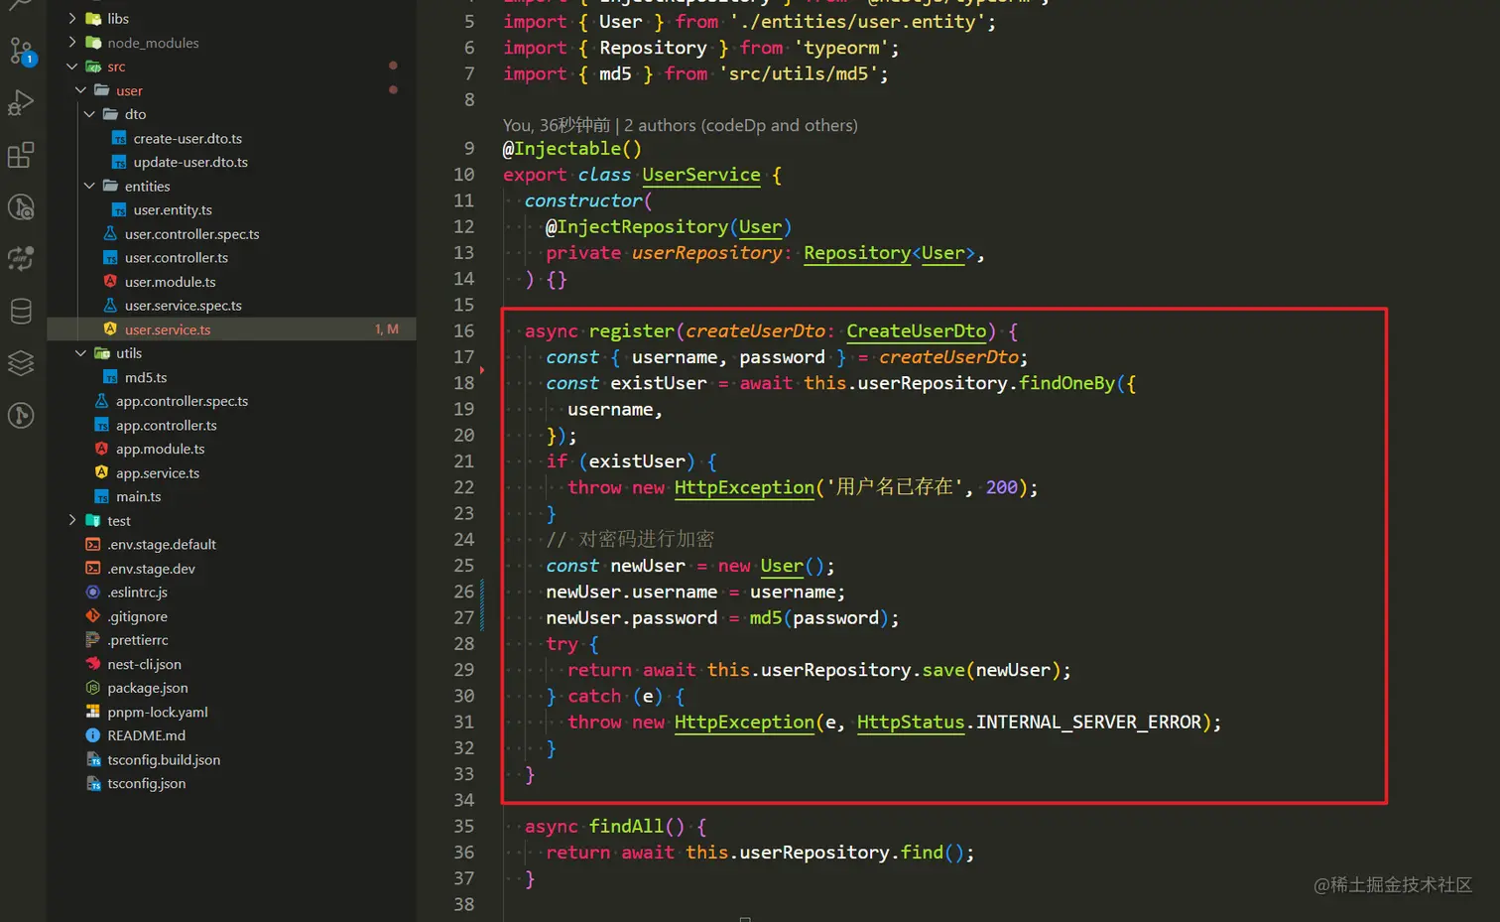Open app.service.ts file
Screen dimensions: 1500x922
158,473
